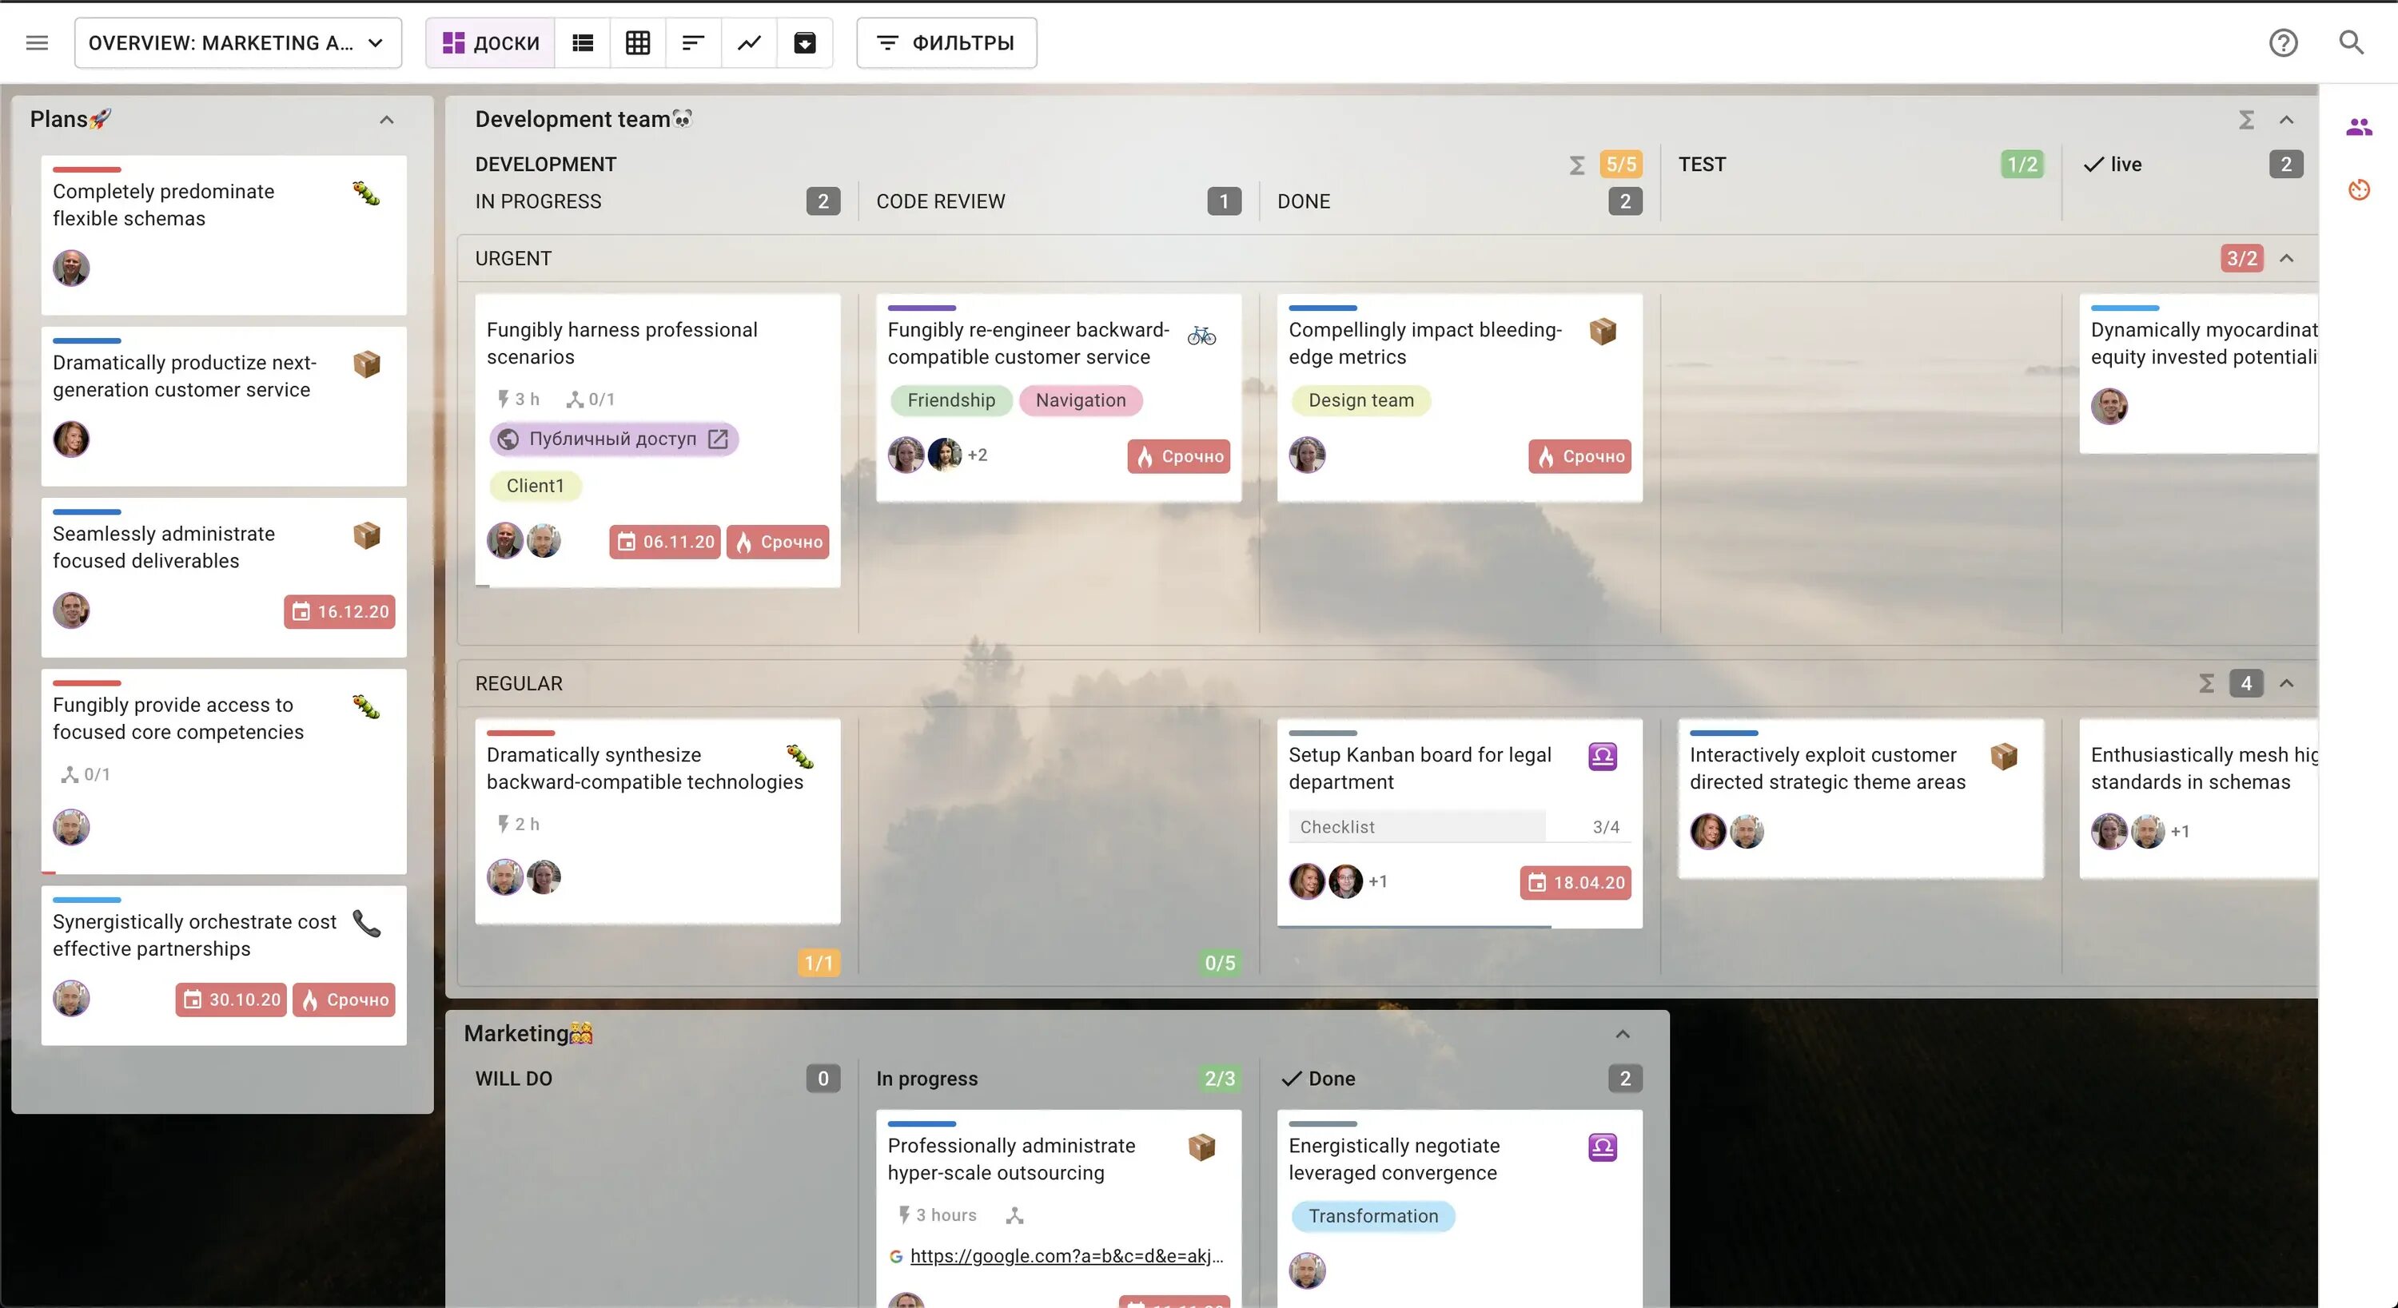
Task: Open the Overview: Marketing dropdown
Action: coord(237,43)
